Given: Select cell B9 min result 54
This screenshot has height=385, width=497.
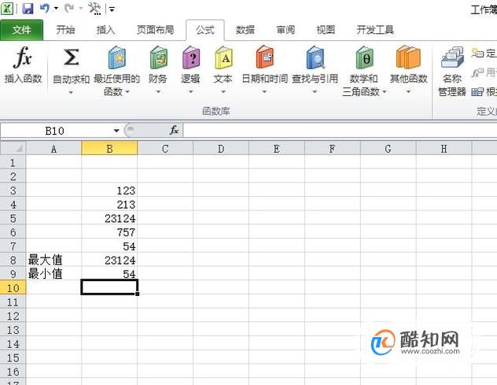Looking at the screenshot, I should point(109,274).
